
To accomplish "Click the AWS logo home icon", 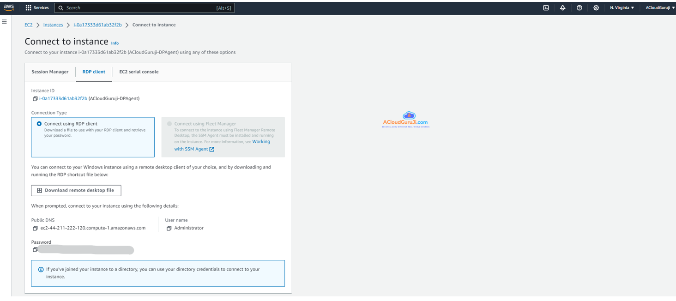I will pos(9,7).
